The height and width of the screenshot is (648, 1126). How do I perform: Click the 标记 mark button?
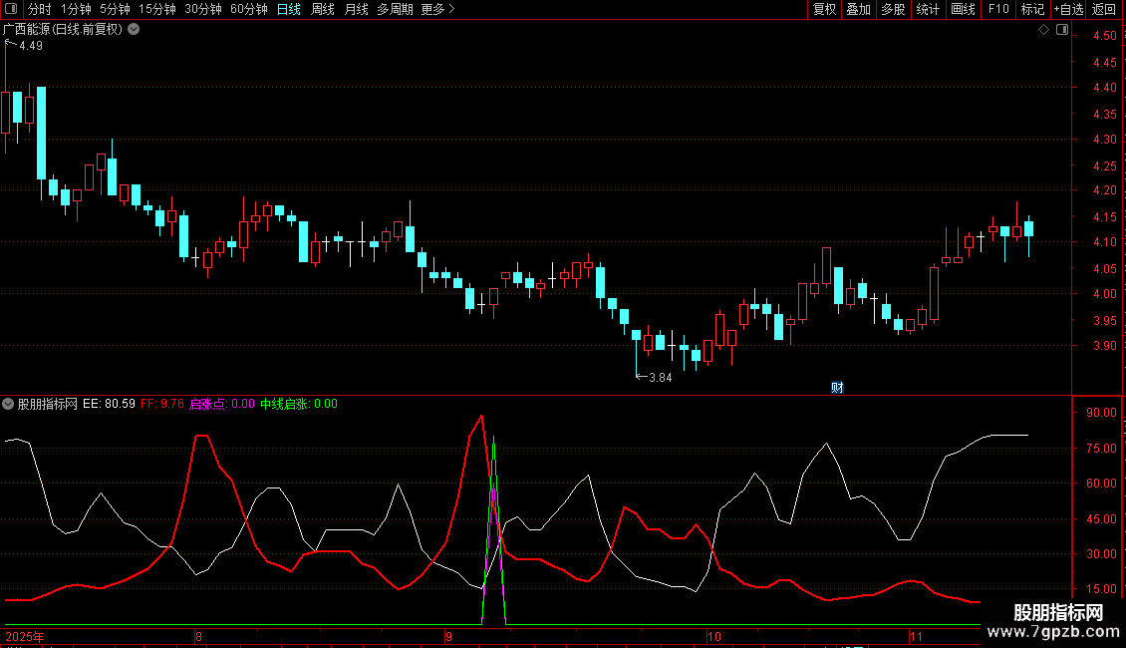tap(1032, 9)
